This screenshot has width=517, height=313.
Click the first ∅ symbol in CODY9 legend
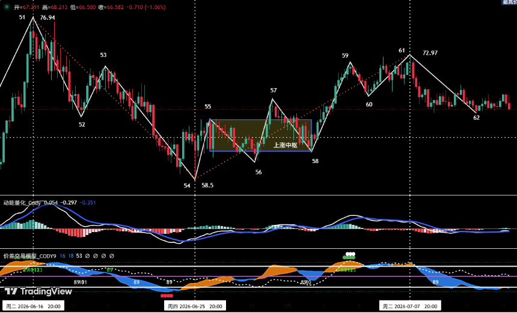point(87,256)
